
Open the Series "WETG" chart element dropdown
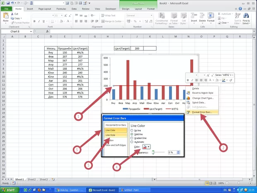coord(233,75)
